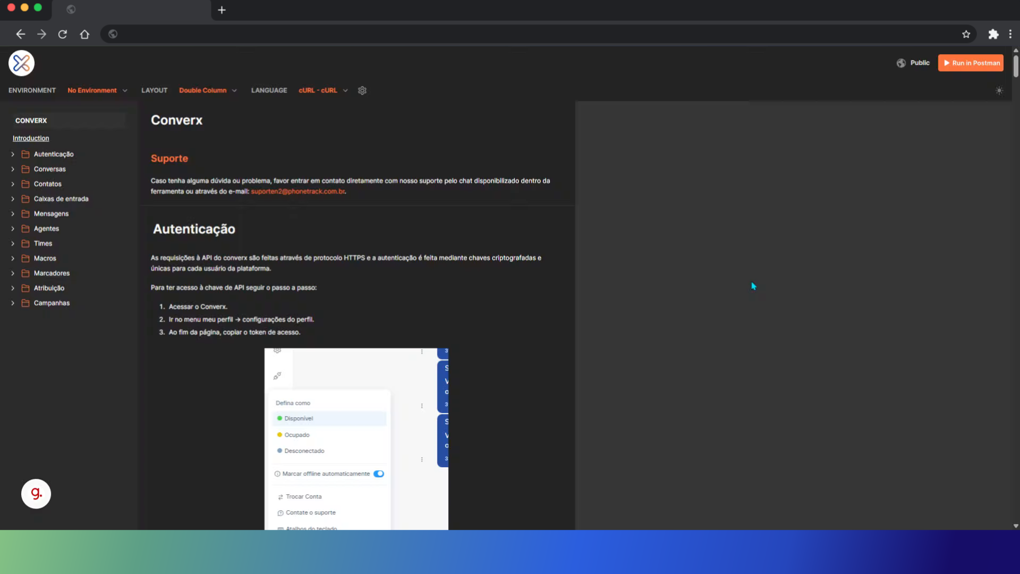Screen dimensions: 1020x574
Task: Click the Autenticação heading
Action: pos(194,229)
